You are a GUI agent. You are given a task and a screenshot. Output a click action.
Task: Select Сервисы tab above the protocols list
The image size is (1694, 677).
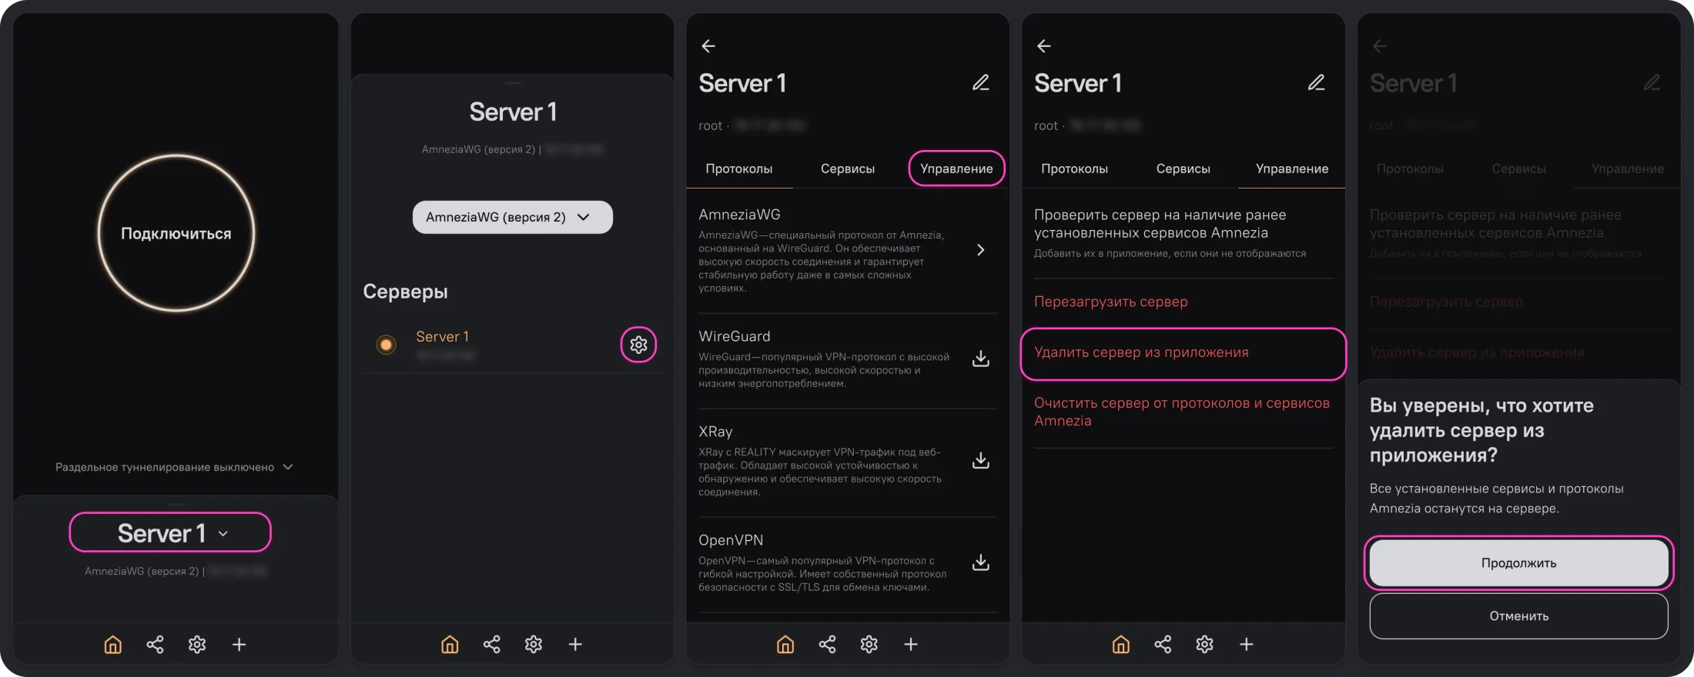(x=848, y=168)
